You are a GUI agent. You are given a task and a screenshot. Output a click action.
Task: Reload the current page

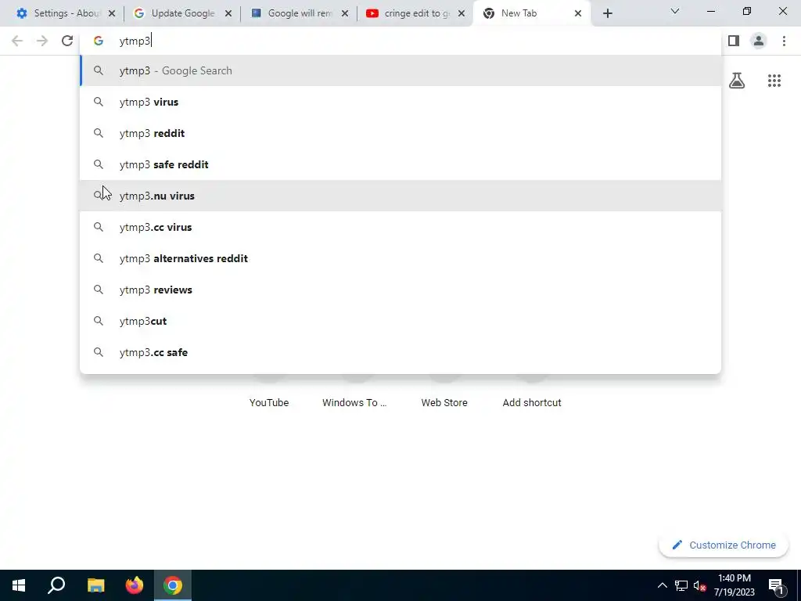coord(67,41)
